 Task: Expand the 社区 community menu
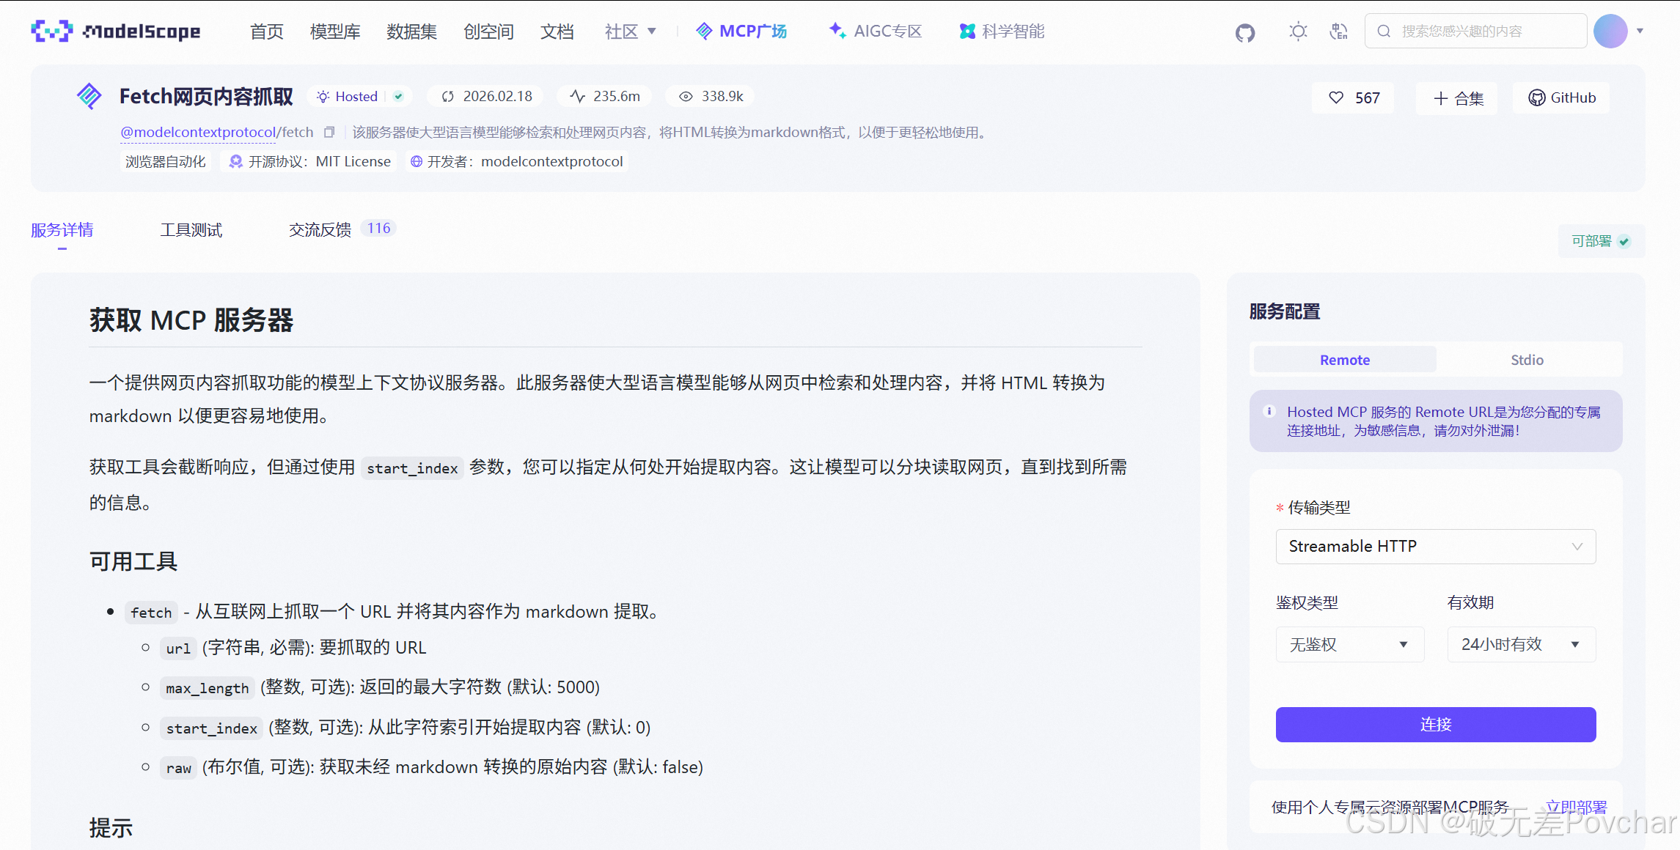pyautogui.click(x=630, y=32)
